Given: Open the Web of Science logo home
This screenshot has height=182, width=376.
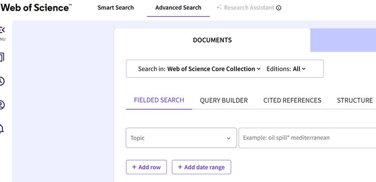Looking at the screenshot, I should (x=36, y=8).
